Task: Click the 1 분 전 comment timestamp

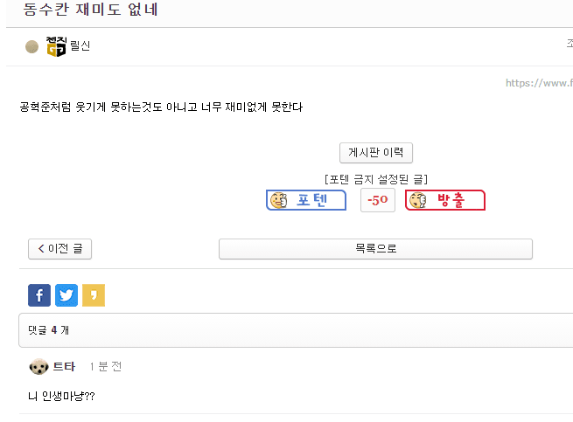Action: 106,366
